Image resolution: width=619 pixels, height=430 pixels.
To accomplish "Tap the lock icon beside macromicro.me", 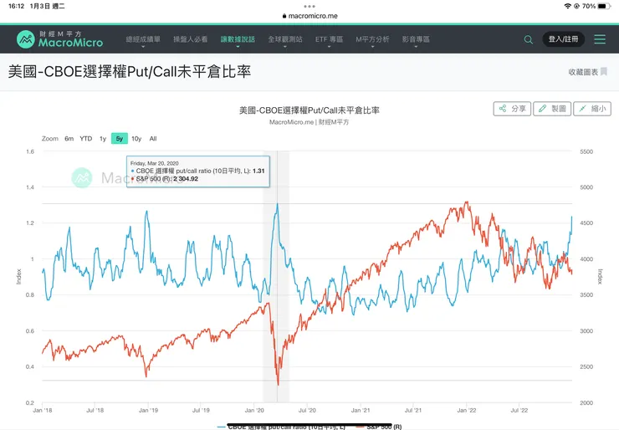I will coord(284,16).
